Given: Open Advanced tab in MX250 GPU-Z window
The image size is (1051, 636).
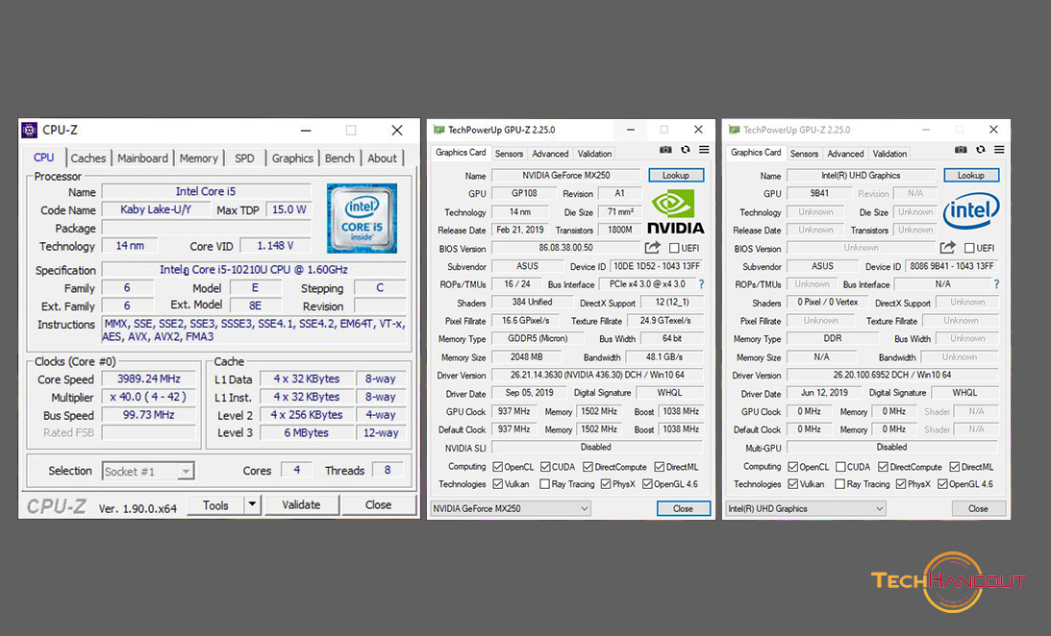Looking at the screenshot, I should pyautogui.click(x=550, y=154).
